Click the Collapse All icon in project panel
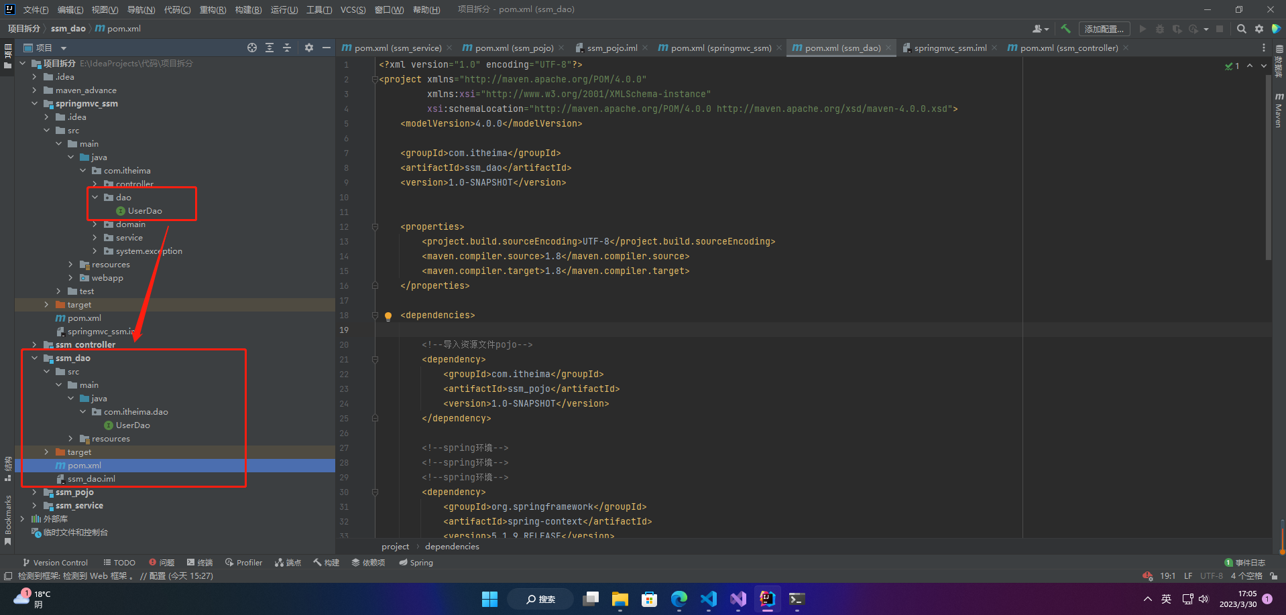Image resolution: width=1286 pixels, height=615 pixels. coord(287,48)
